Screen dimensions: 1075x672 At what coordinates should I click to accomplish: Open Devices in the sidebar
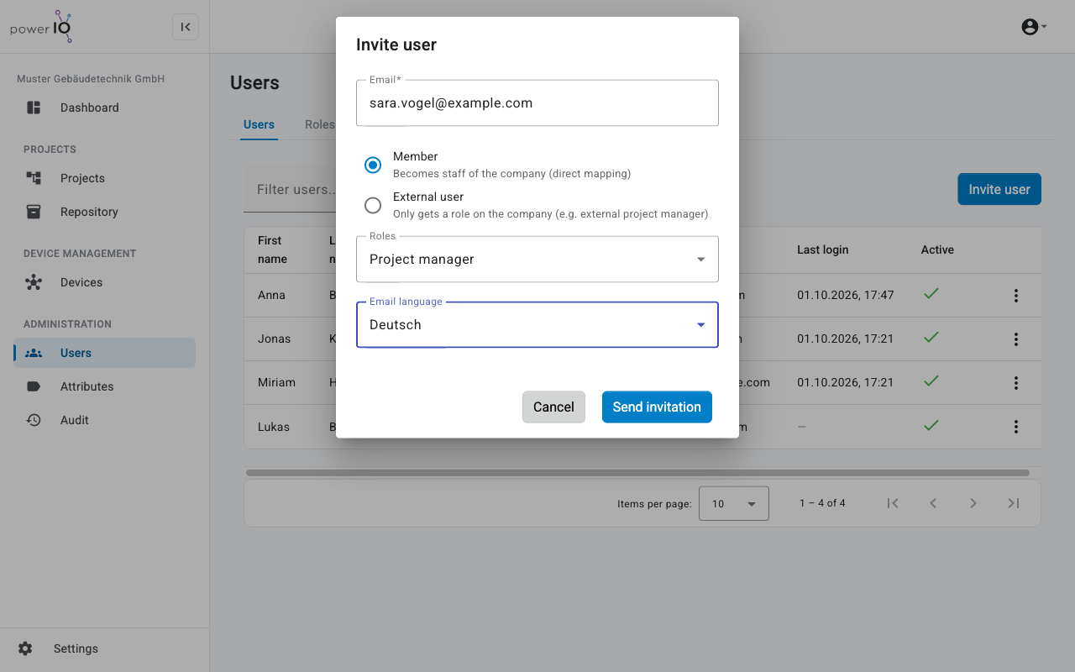pyautogui.click(x=104, y=282)
